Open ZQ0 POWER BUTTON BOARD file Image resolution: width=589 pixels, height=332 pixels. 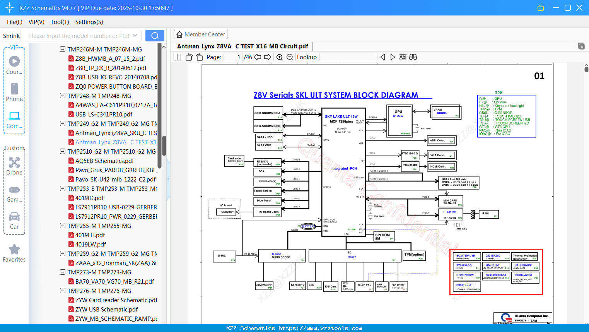116,86
